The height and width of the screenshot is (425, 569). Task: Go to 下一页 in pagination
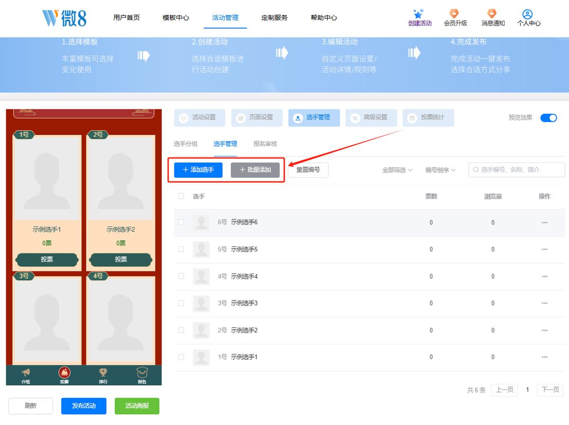(551, 390)
